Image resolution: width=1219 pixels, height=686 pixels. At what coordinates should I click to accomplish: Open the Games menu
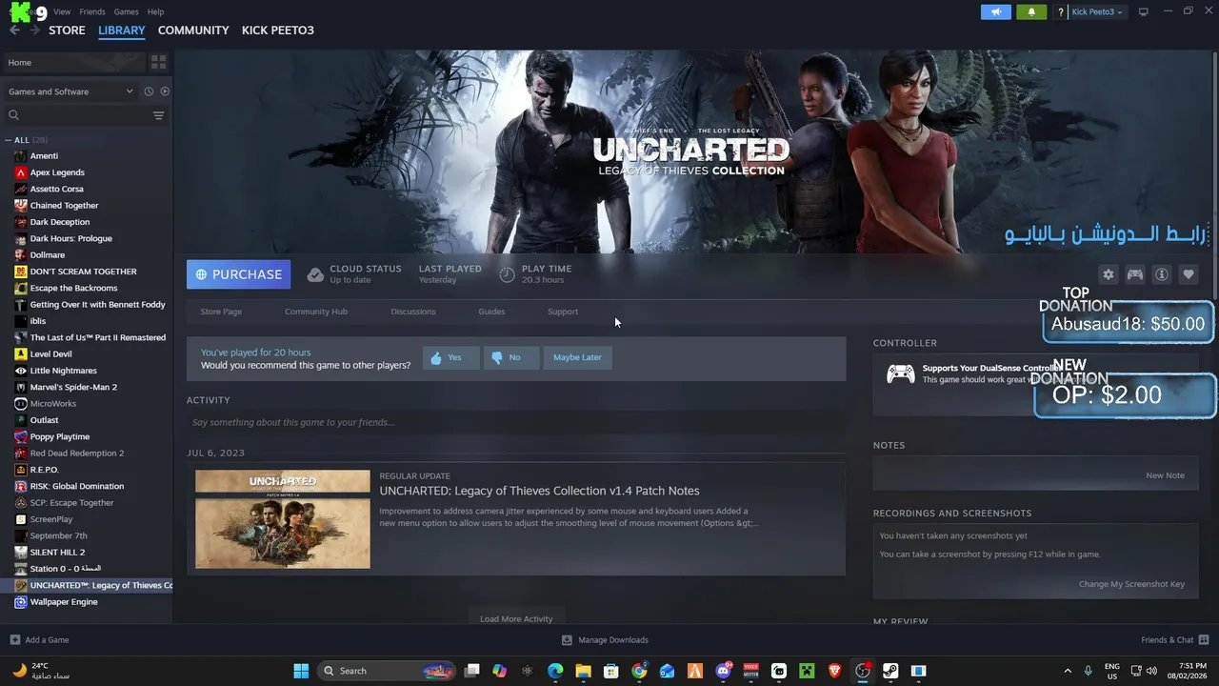click(126, 11)
